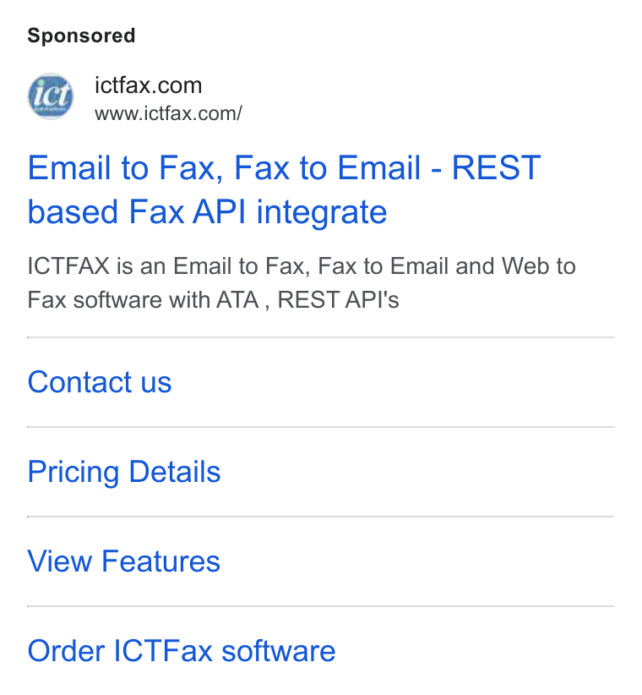Click the word 'Contact' in Contact us

coord(79,382)
